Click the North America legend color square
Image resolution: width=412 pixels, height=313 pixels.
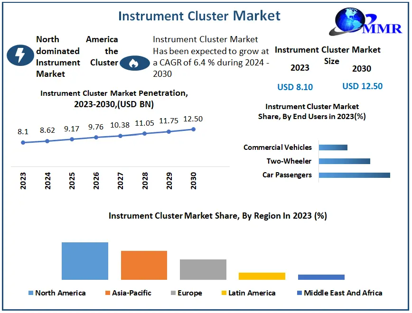[x=31, y=293]
